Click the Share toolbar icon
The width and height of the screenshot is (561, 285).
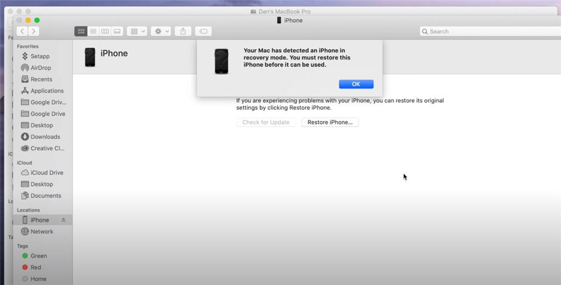[x=183, y=31]
